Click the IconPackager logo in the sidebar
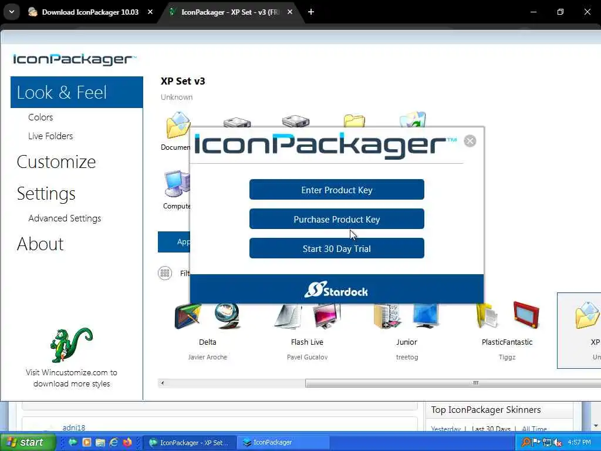The image size is (601, 451). click(x=75, y=59)
